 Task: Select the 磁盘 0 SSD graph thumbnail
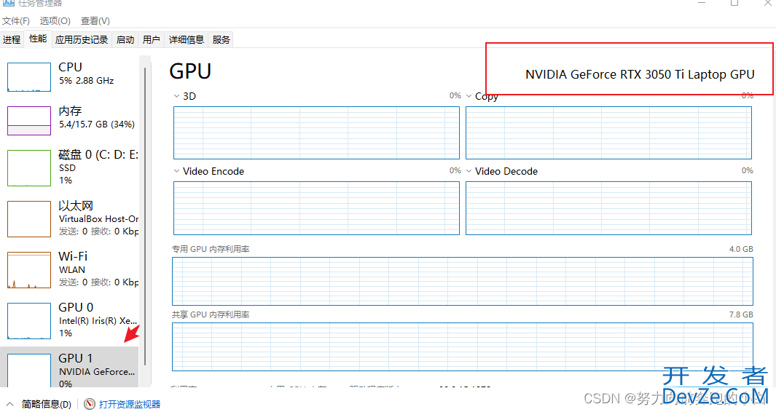pos(28,168)
